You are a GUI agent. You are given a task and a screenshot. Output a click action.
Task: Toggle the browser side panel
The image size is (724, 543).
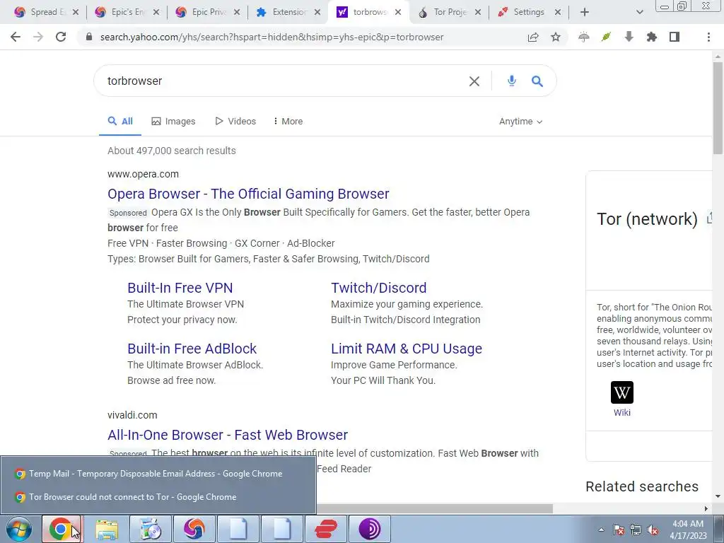(x=674, y=37)
